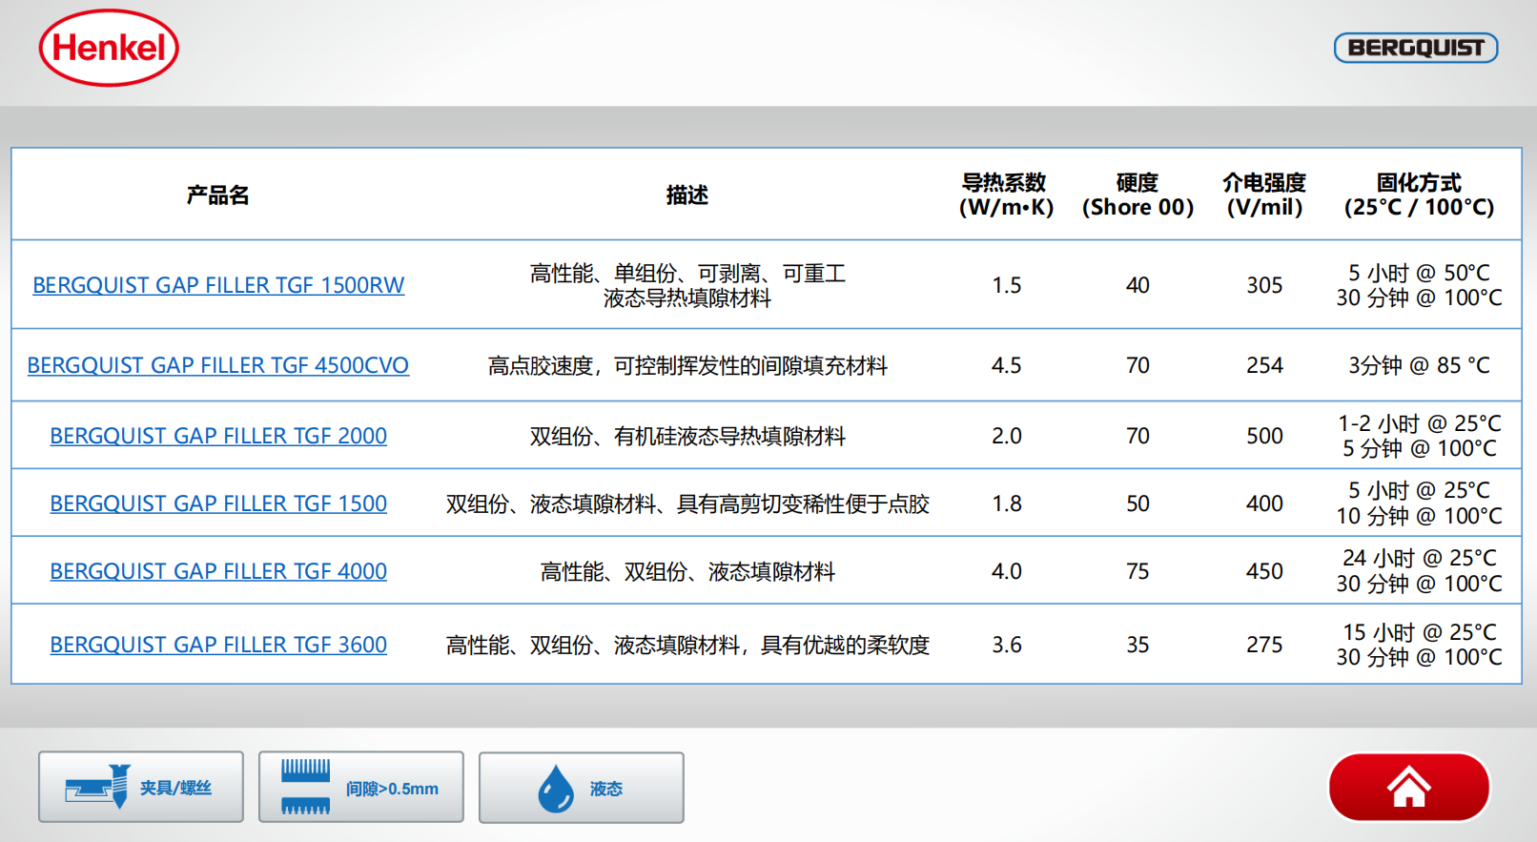Click the 导热系数 column header
Viewport: 1537px width, 842px height.
point(1006,195)
